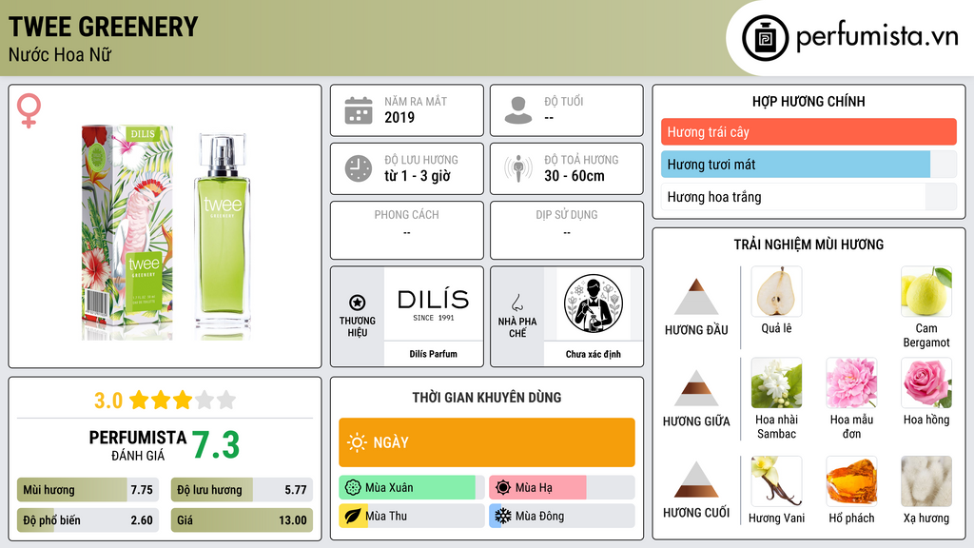Click the Phong cách card
Screen dimensions: 974x548
point(407,230)
